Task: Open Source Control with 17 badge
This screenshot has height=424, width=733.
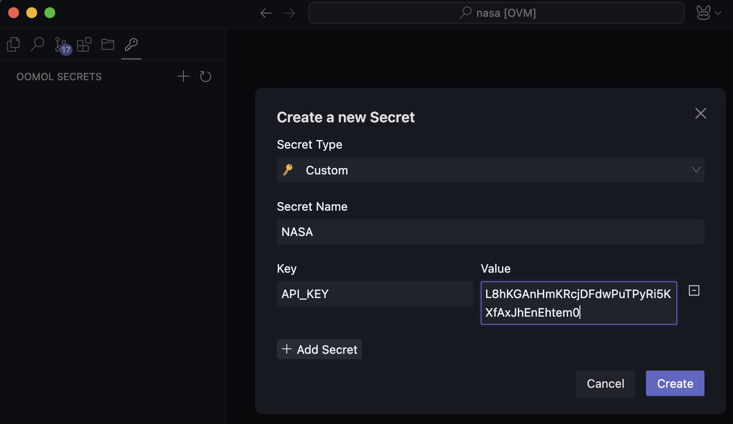Action: (61, 45)
